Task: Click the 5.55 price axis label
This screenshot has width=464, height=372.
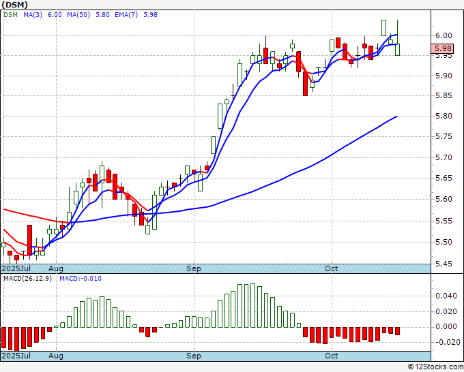Action: tap(444, 221)
